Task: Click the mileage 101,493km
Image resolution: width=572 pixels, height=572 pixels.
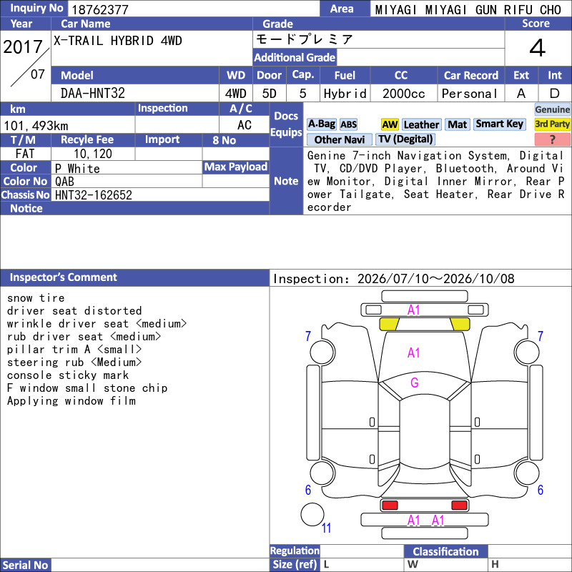Action: [36, 126]
